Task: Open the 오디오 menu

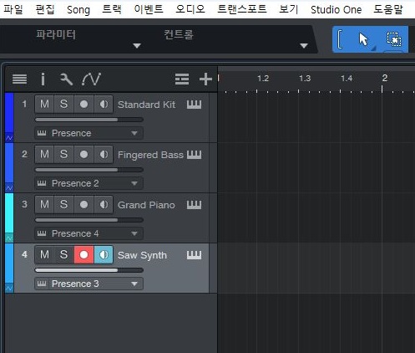Action: [190, 9]
